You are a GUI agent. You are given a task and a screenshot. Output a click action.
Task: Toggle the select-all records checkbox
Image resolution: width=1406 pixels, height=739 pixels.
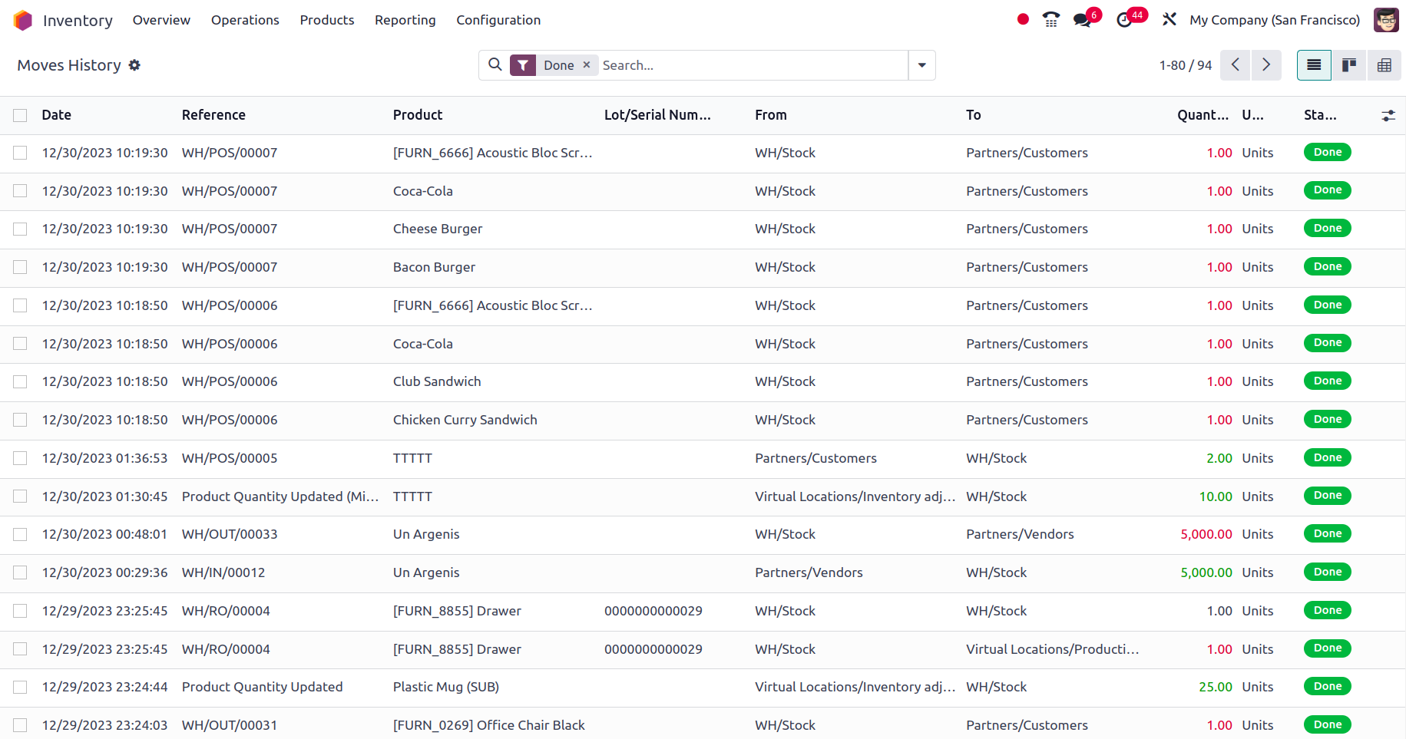point(20,115)
